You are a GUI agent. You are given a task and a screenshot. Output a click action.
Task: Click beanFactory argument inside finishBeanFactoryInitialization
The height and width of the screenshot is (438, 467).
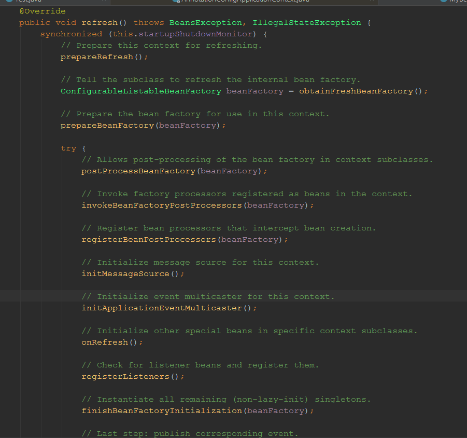point(276,411)
